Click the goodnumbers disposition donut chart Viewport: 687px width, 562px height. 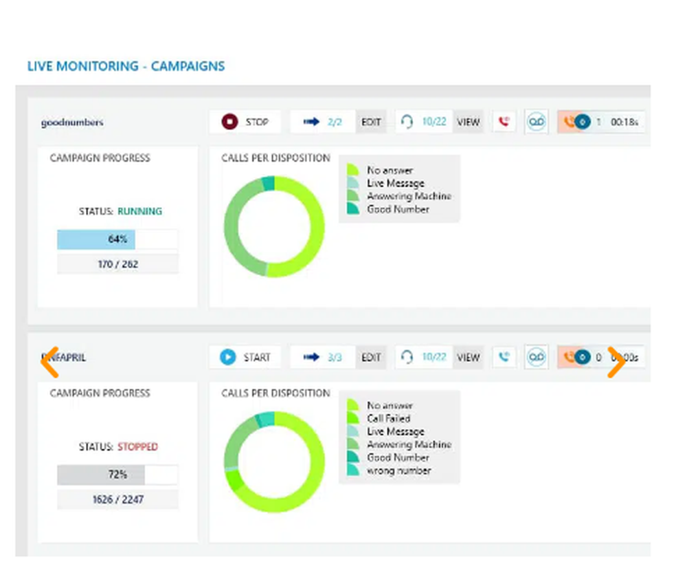click(274, 227)
